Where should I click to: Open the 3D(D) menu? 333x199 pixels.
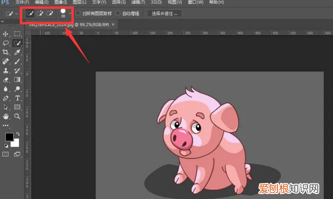[157, 2]
